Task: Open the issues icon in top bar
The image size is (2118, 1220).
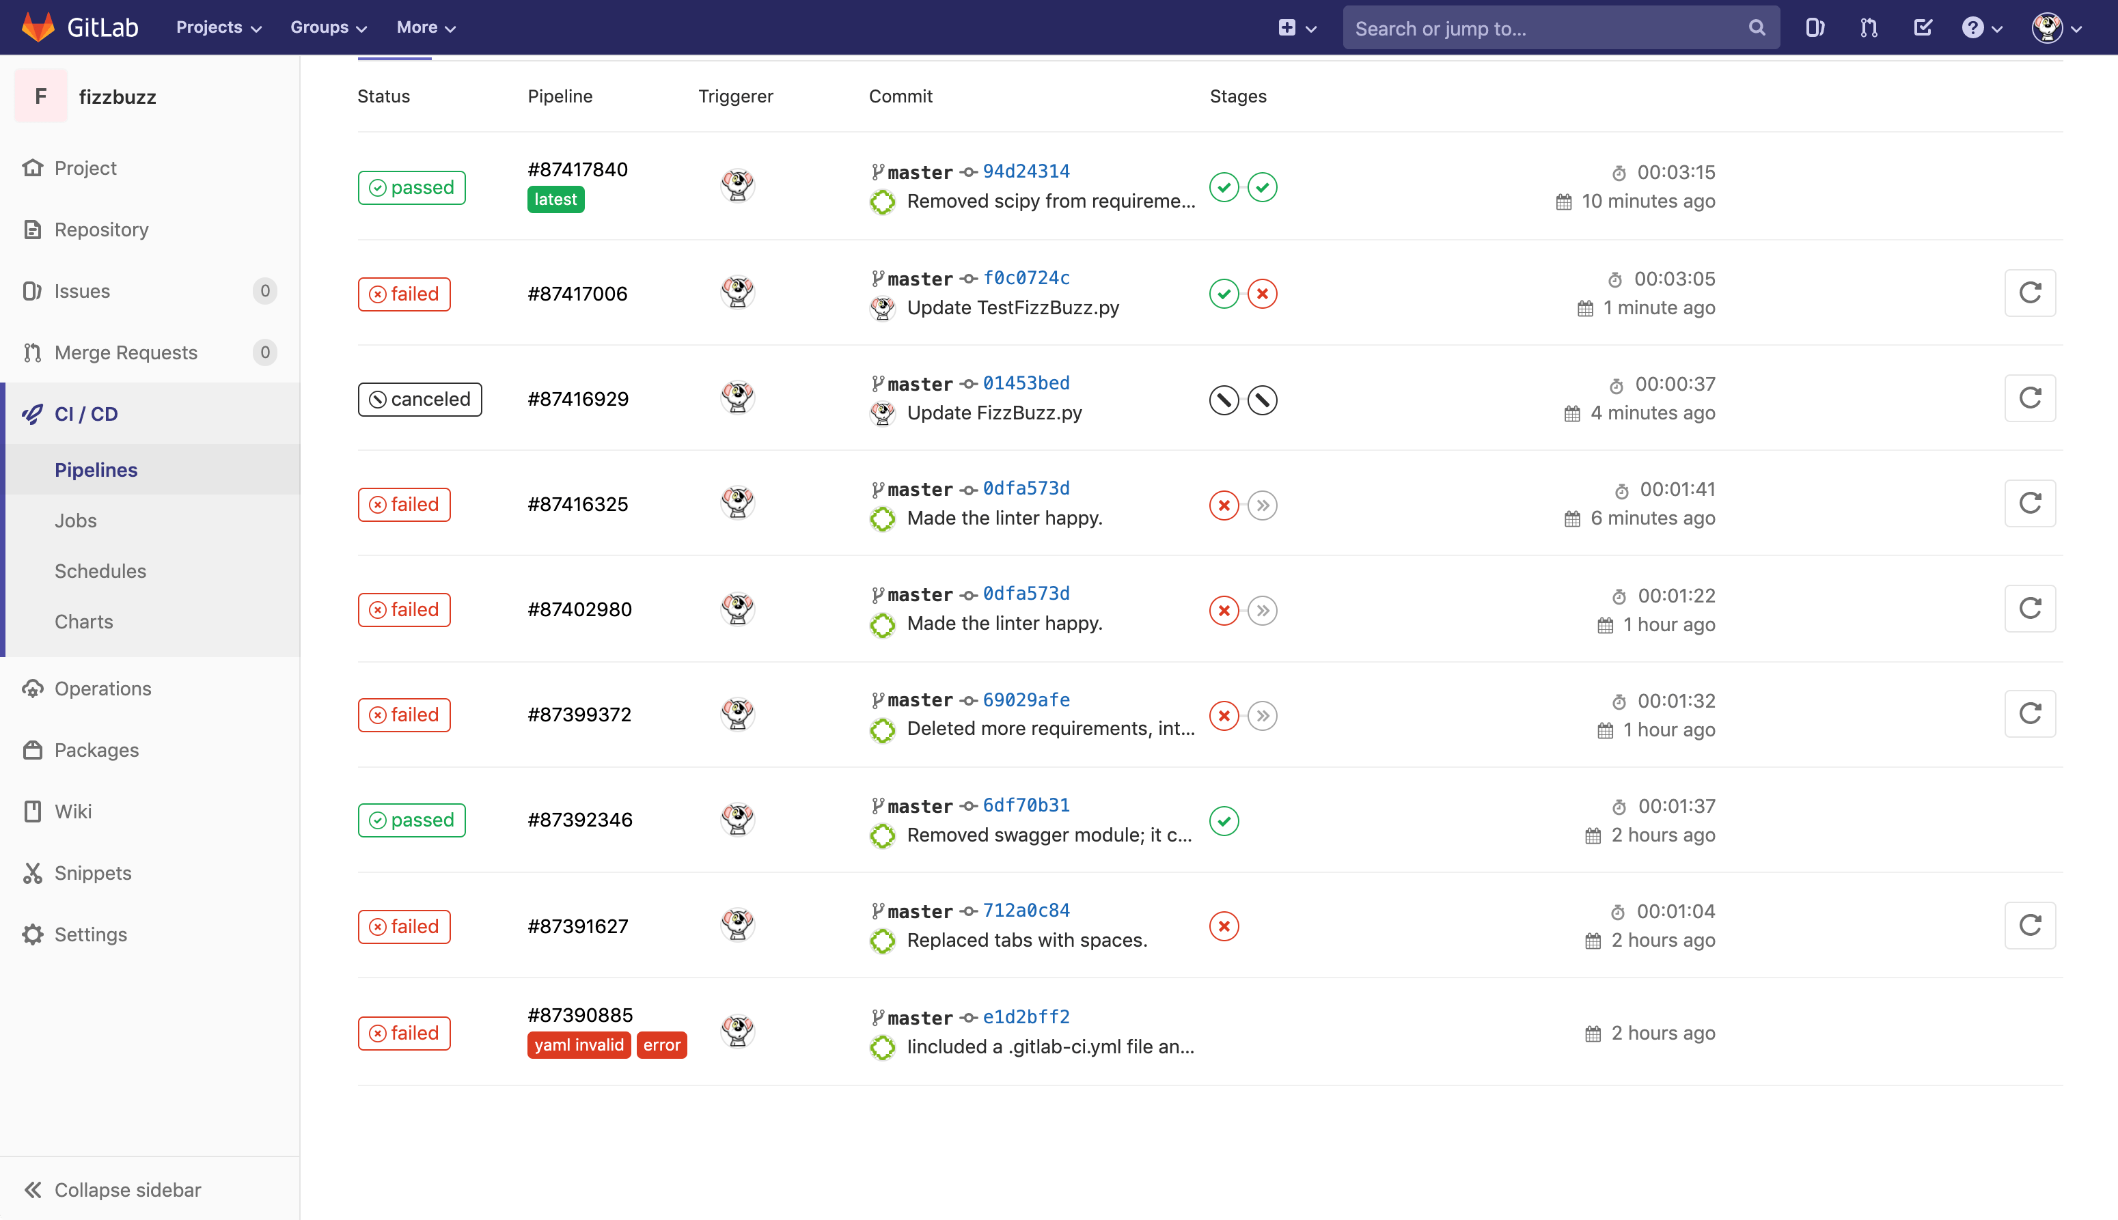Action: click(1815, 27)
